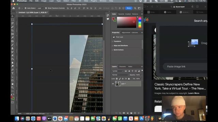Select the Pen tool
The image size is (218, 122).
pos(12,70)
